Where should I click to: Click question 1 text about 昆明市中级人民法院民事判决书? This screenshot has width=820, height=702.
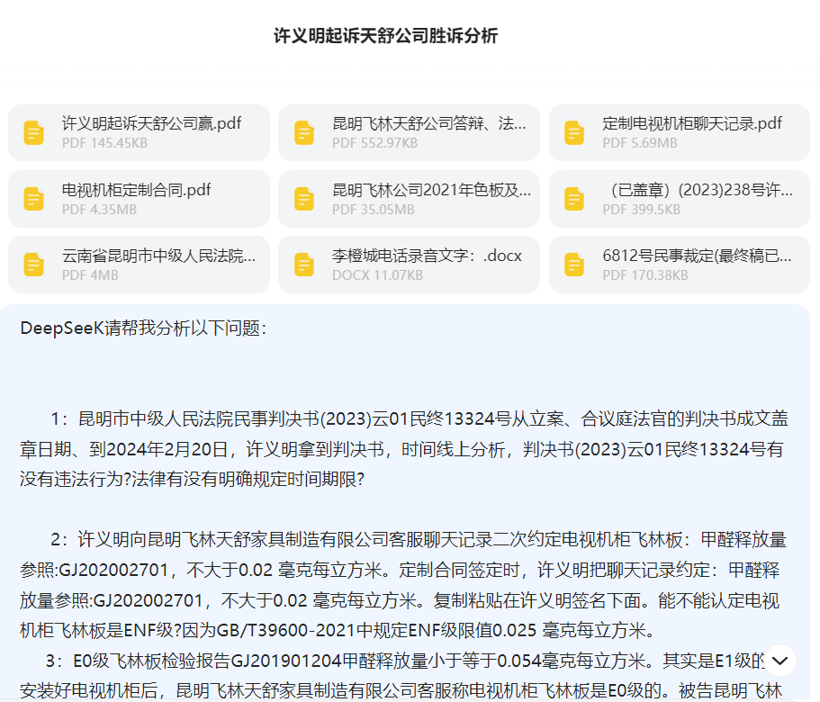pos(404,449)
